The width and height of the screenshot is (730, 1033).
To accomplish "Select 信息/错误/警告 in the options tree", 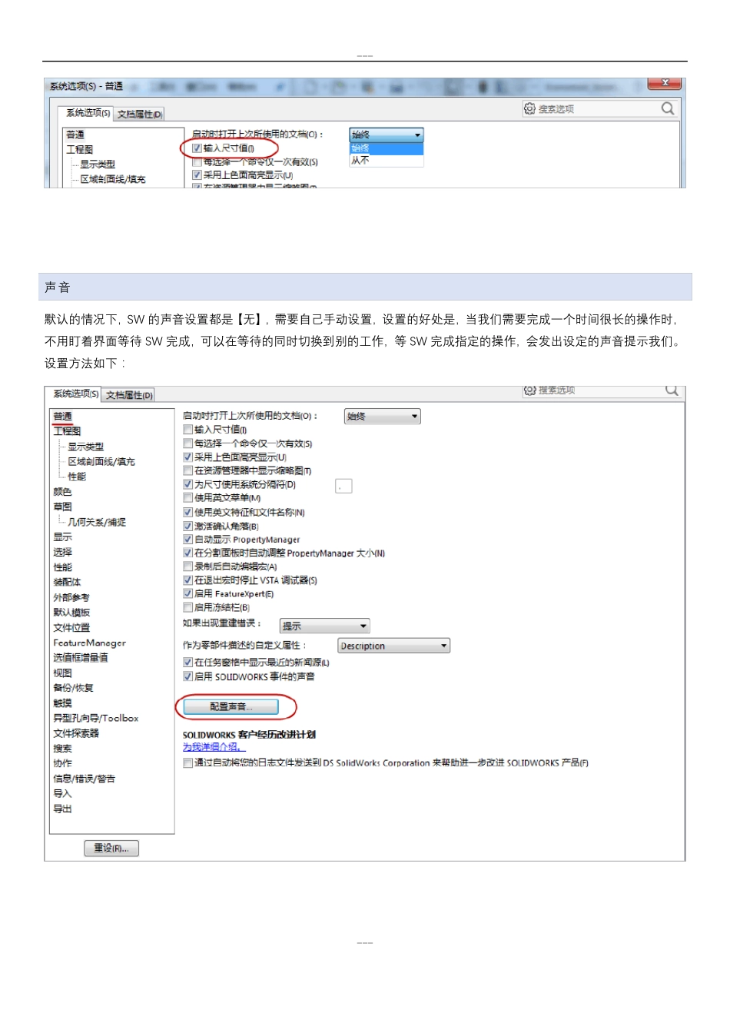I will click(84, 779).
